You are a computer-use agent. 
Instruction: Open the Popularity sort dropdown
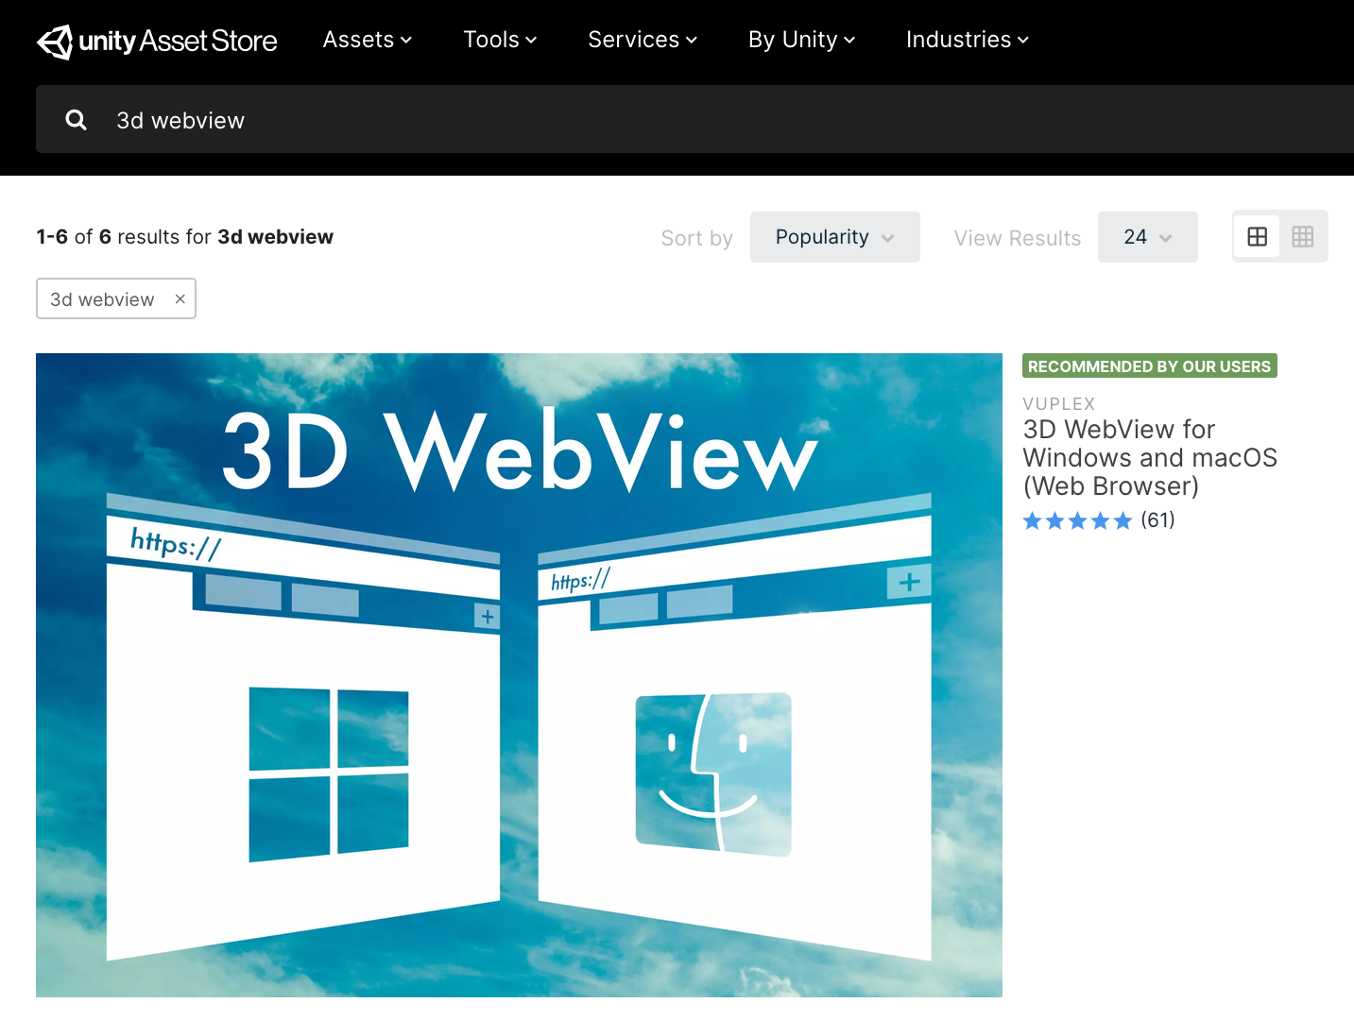pyautogui.click(x=835, y=237)
